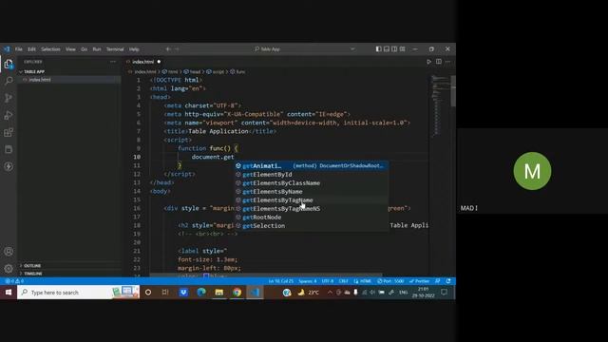Expand the TIMELINE section

point(33,274)
